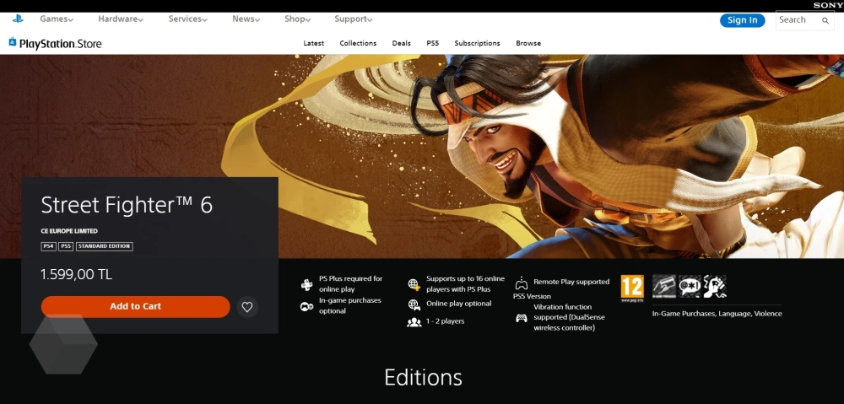Switch to the Subscriptions tab

click(477, 43)
